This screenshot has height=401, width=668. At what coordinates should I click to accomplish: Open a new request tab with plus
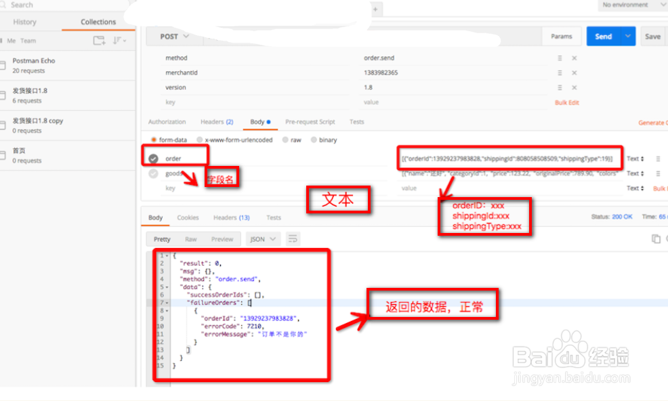click(375, 9)
